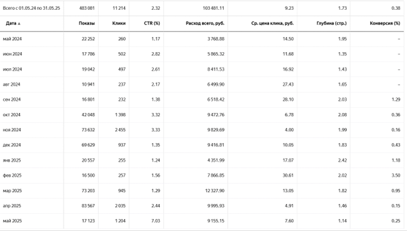Viewport: 407px width, 231px height.
Task: Select the фев 2025 date cell
Action: pyautogui.click(x=13, y=175)
